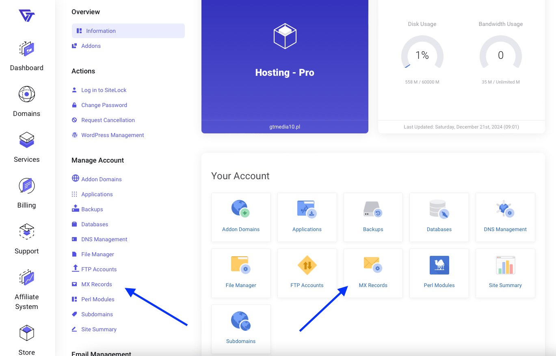Viewport: 556px width, 356px height.
Task: Select Information in the Overview menu
Action: coord(128,31)
